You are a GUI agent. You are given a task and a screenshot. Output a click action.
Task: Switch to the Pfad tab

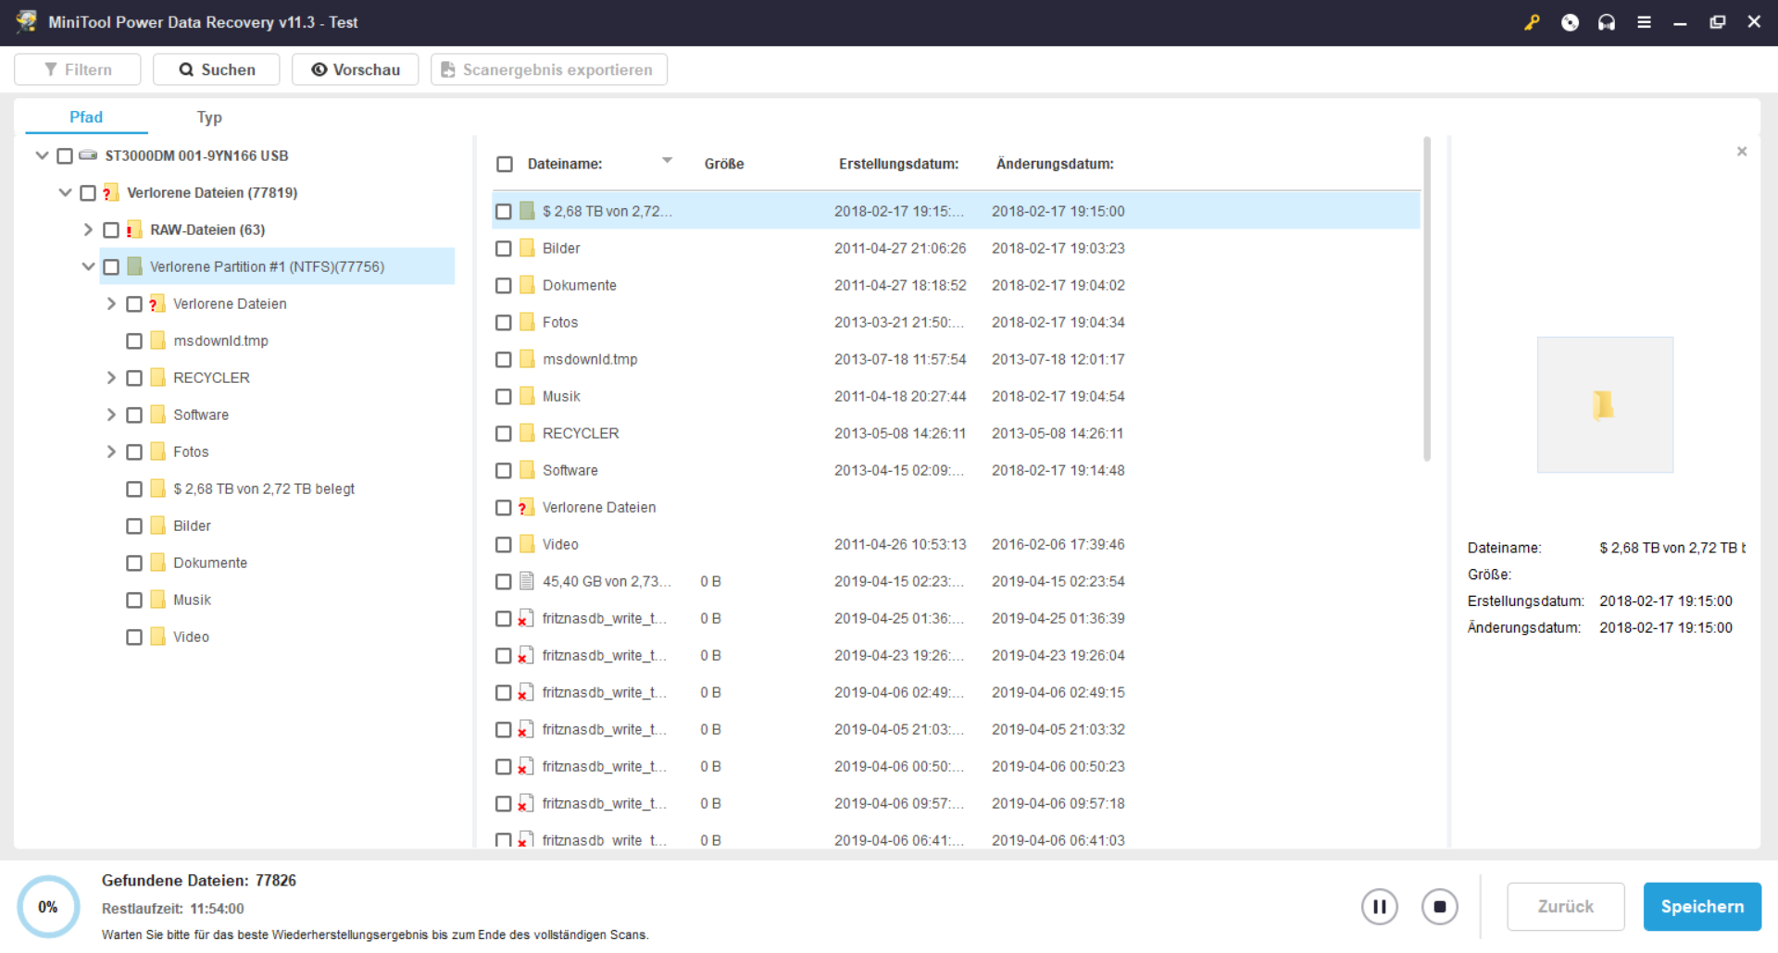(x=86, y=118)
